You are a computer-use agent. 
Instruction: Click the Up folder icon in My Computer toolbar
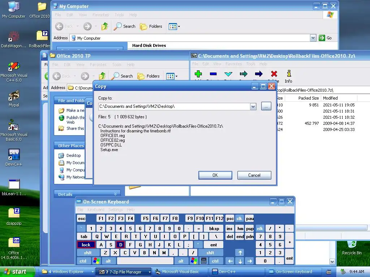tap(104, 26)
